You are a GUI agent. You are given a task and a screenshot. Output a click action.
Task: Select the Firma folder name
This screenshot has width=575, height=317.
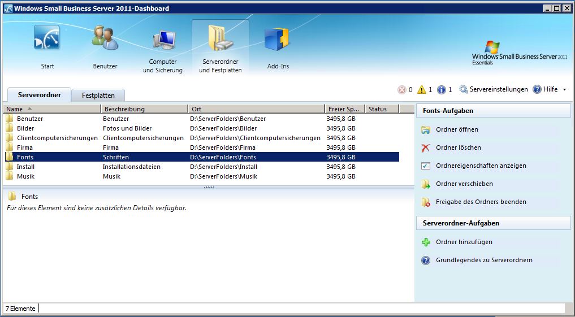pos(24,147)
